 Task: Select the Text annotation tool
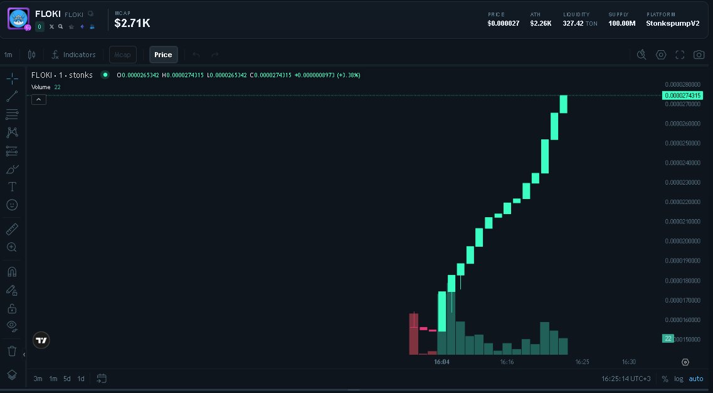(x=13, y=186)
